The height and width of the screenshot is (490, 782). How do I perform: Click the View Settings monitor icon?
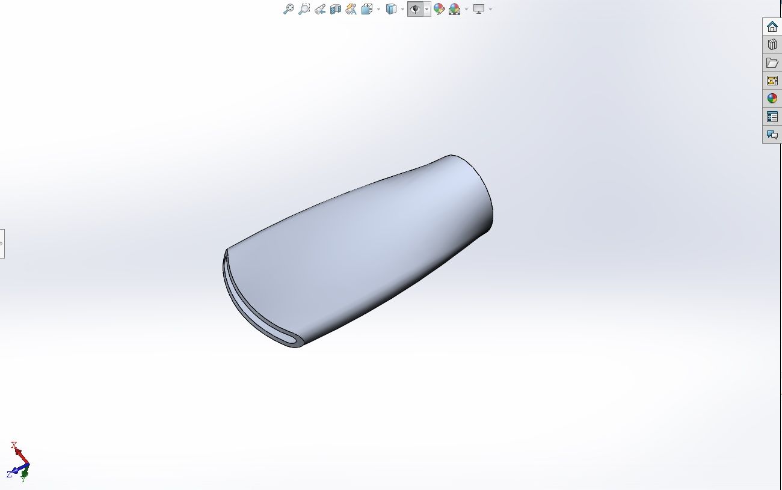pyautogui.click(x=479, y=9)
